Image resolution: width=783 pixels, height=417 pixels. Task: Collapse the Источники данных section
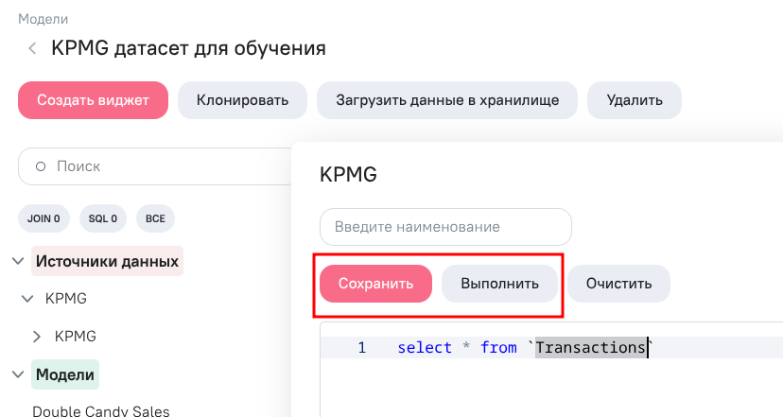click(x=18, y=261)
